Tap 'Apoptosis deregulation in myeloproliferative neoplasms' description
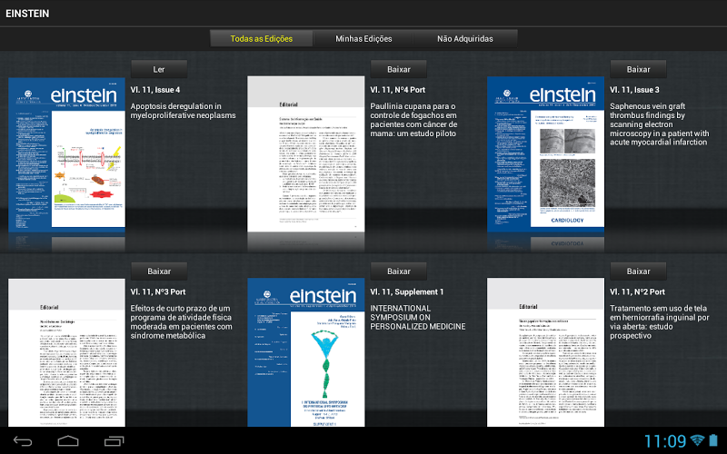This screenshot has width=727, height=454. (184, 111)
